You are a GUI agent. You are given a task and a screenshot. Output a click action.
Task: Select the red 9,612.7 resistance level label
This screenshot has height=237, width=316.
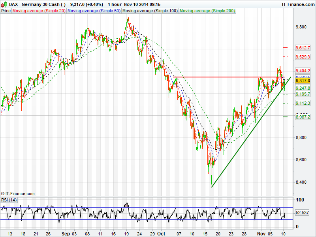tap(303, 48)
